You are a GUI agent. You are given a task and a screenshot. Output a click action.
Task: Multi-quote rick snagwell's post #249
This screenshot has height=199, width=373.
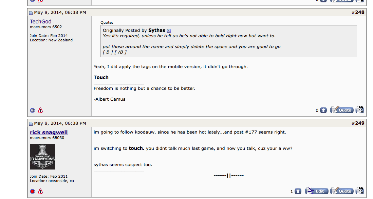(360, 191)
